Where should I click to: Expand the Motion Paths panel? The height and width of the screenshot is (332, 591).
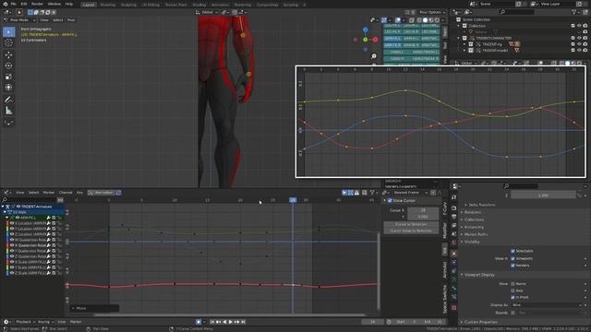click(x=476, y=234)
